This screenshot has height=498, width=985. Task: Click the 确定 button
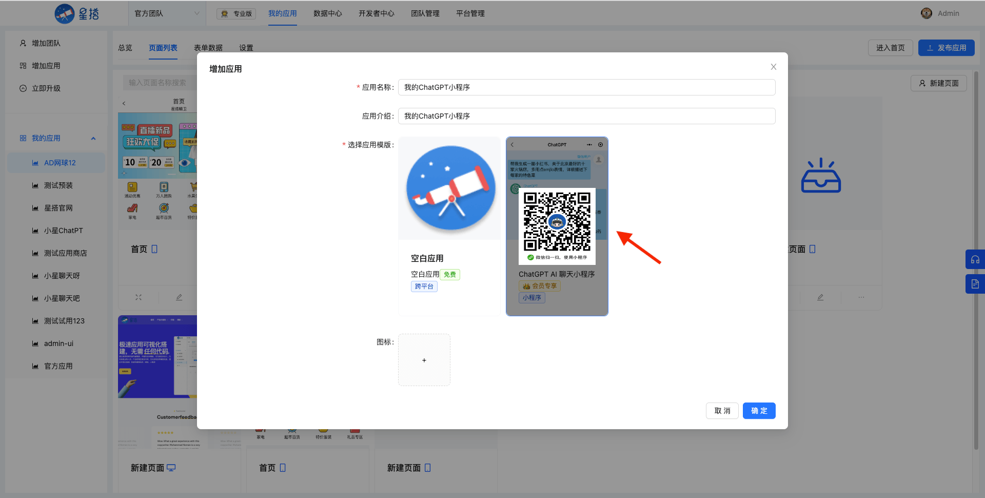point(759,411)
